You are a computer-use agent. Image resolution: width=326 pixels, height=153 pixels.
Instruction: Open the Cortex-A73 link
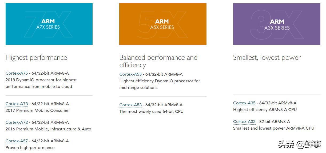click(x=17, y=104)
